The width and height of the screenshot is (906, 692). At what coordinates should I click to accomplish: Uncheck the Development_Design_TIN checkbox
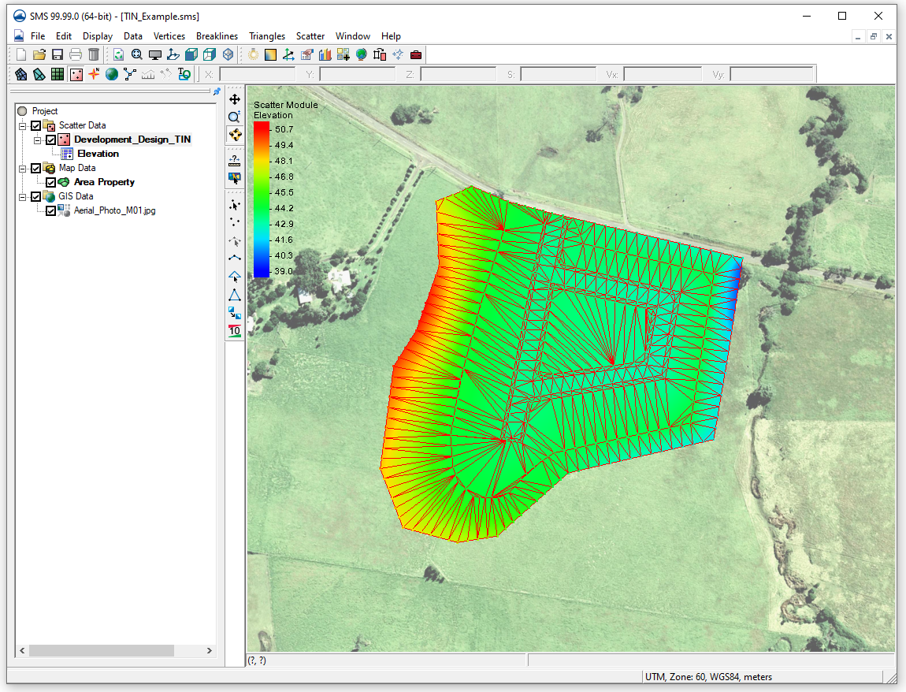pos(51,140)
